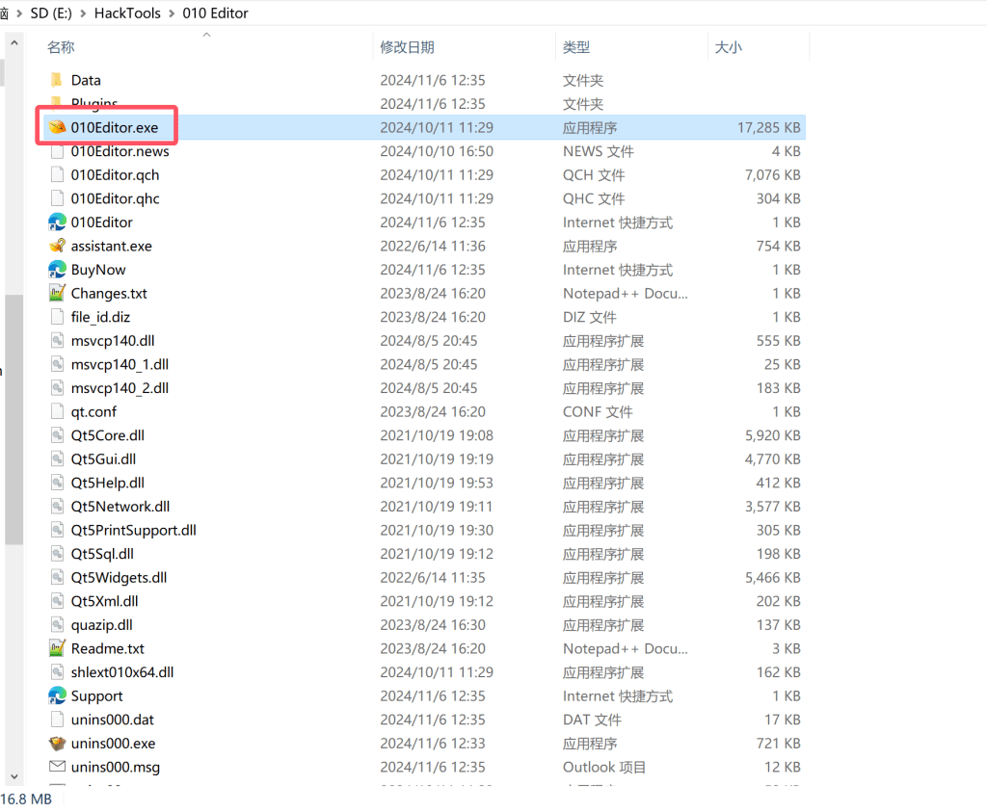Click the BuyNow shortcut icon

pos(57,269)
